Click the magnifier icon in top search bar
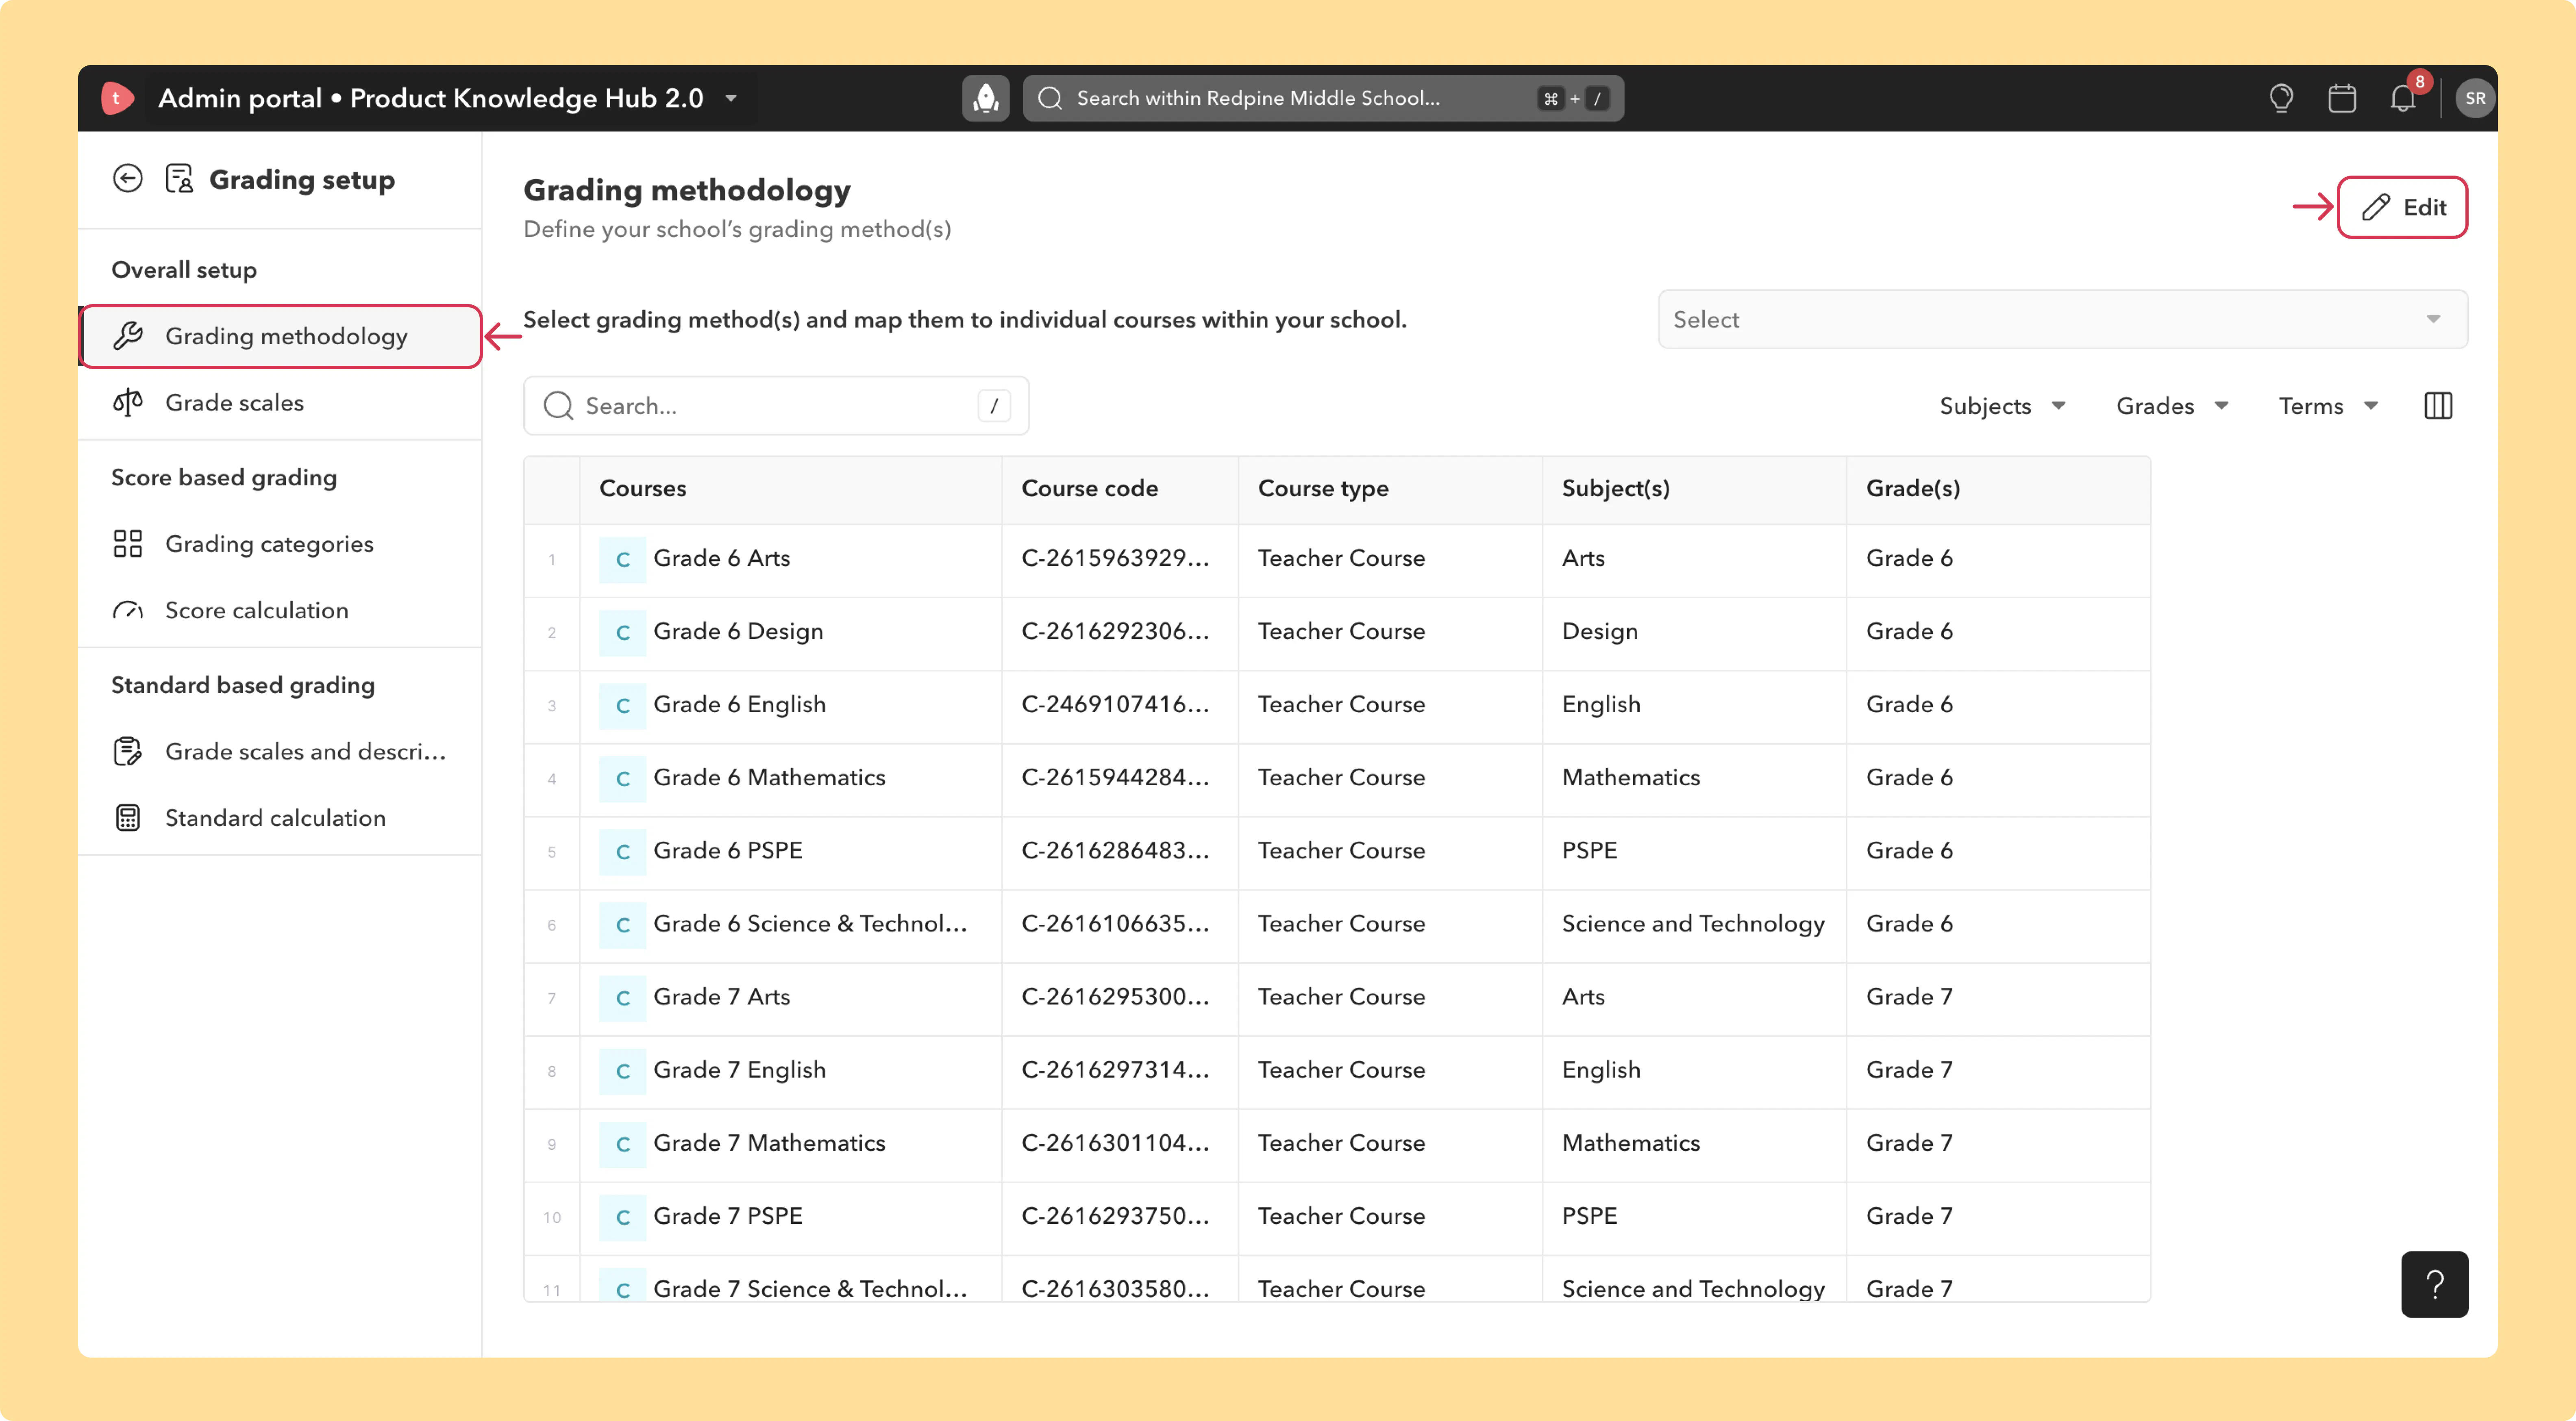 click(1050, 98)
